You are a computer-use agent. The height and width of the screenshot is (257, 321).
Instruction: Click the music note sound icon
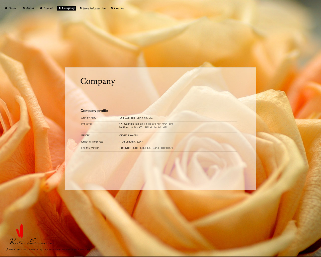click(x=7, y=249)
